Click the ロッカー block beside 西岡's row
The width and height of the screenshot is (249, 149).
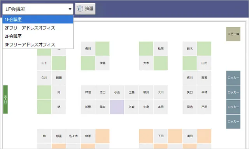[x=233, y=78]
